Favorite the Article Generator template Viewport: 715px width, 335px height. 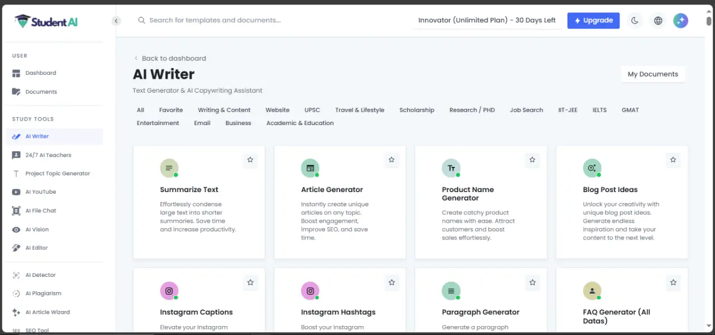[392, 160]
